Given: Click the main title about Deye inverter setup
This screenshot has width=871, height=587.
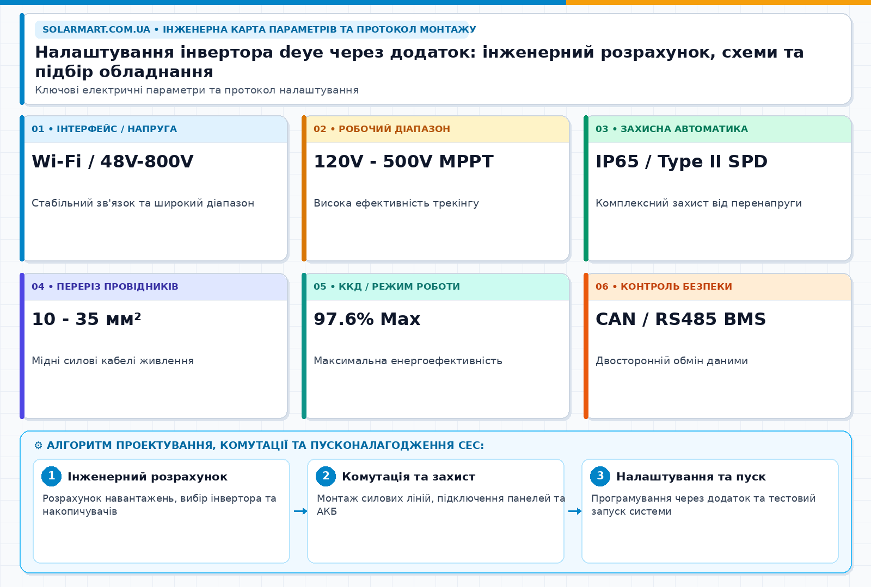Looking at the screenshot, I should point(419,62).
